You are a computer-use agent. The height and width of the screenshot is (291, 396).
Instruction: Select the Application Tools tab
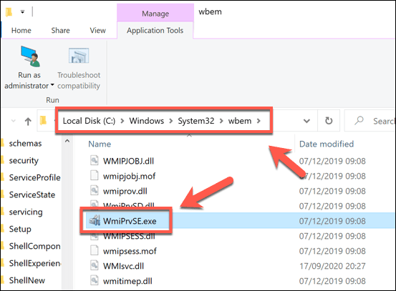155,30
